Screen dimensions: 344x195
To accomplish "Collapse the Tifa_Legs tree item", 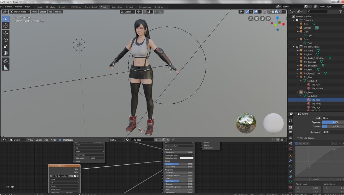I will click(x=297, y=92).
